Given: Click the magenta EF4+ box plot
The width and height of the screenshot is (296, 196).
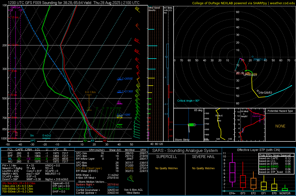Looking at the screenshot, I should pos(232,170).
